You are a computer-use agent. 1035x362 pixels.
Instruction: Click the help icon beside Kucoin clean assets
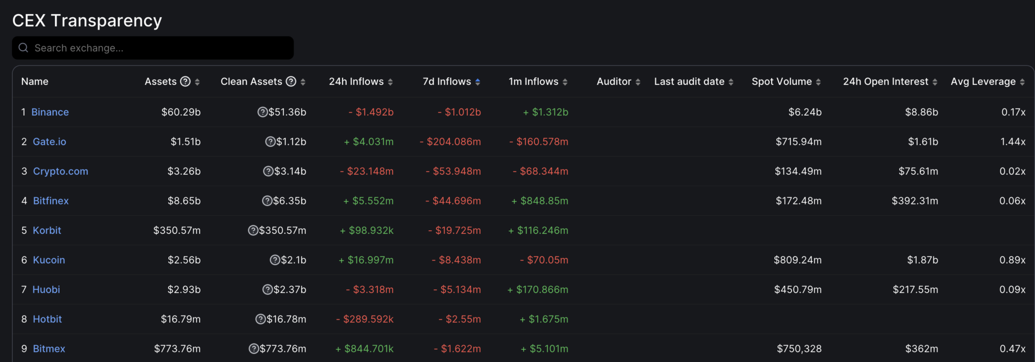coord(275,260)
